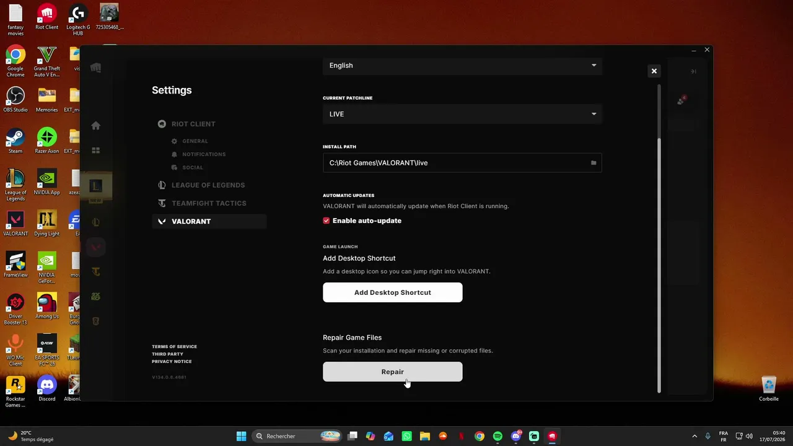This screenshot has height=446, width=793.
Task: Select Among Us desktop icon
Action: click(x=46, y=306)
